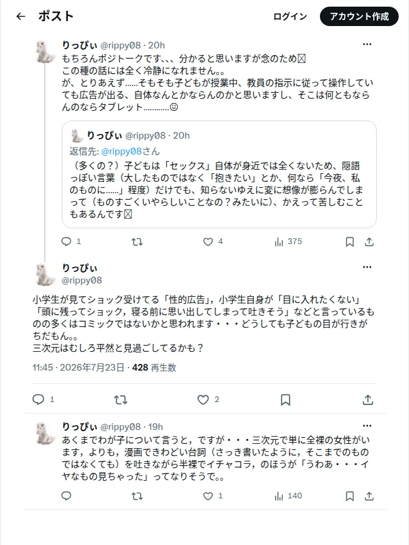409x545 pixels.
Task: Open more options on the 19h reply
Action: point(367,426)
